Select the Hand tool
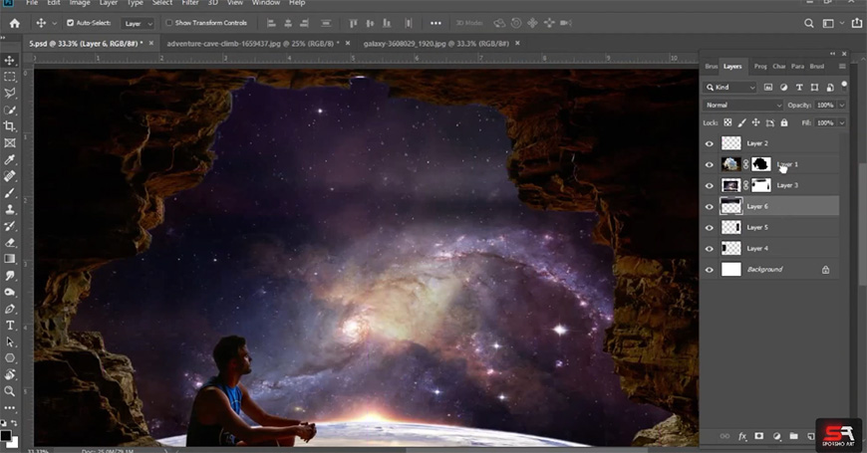 pyautogui.click(x=9, y=374)
